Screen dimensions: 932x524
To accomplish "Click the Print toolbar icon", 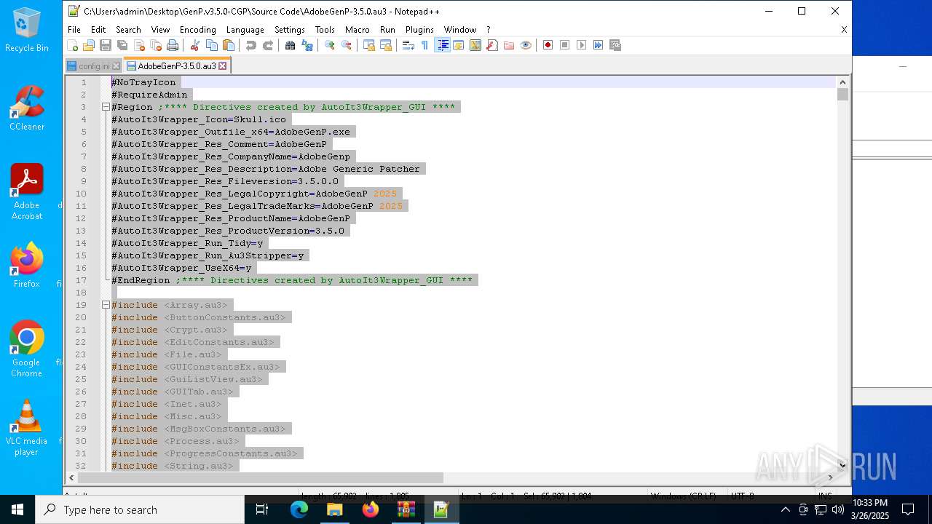I will (x=173, y=45).
